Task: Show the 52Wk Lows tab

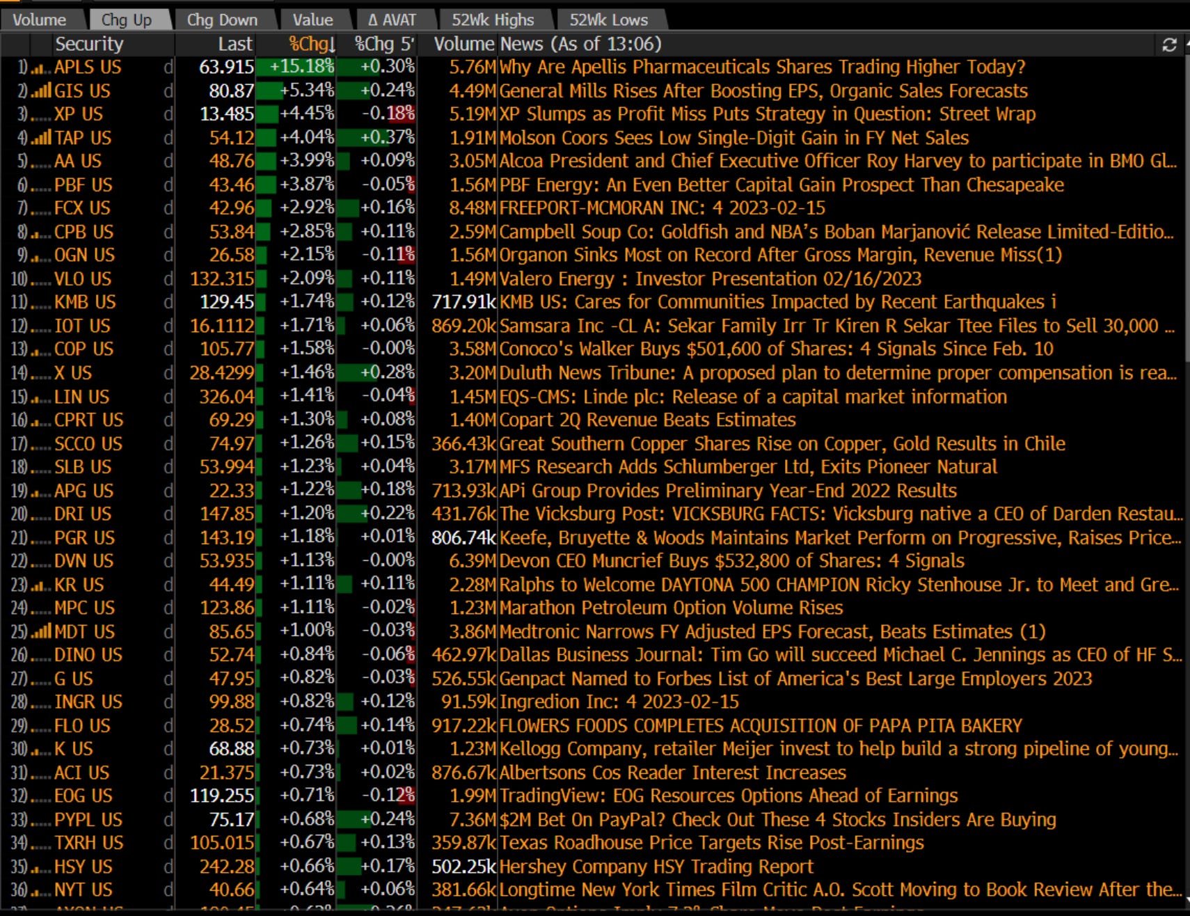Action: pos(608,20)
